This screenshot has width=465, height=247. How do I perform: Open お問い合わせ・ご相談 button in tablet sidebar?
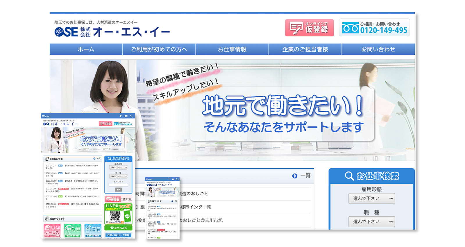(118, 235)
